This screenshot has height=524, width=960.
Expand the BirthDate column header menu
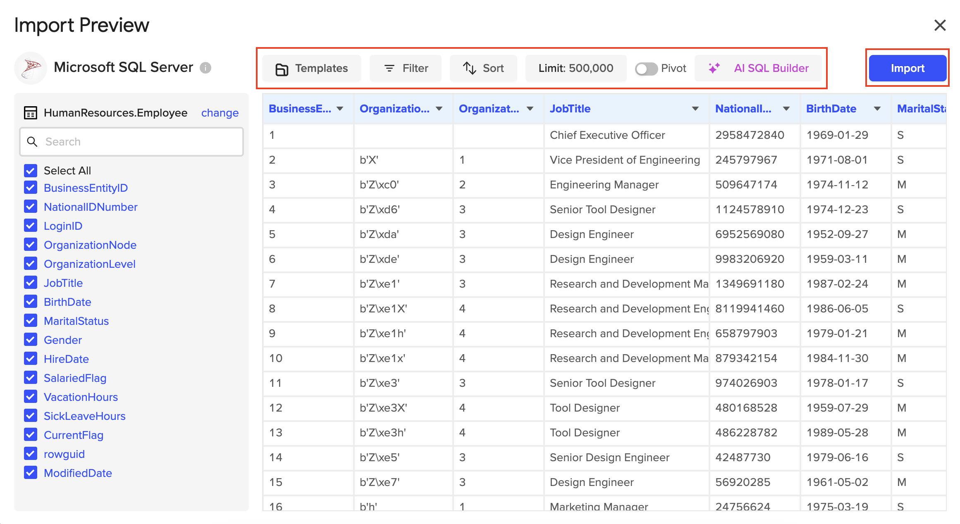click(x=877, y=109)
